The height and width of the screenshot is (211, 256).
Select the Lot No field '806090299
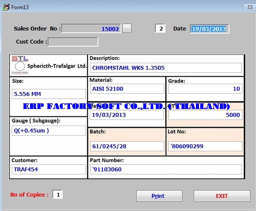pos(205,146)
